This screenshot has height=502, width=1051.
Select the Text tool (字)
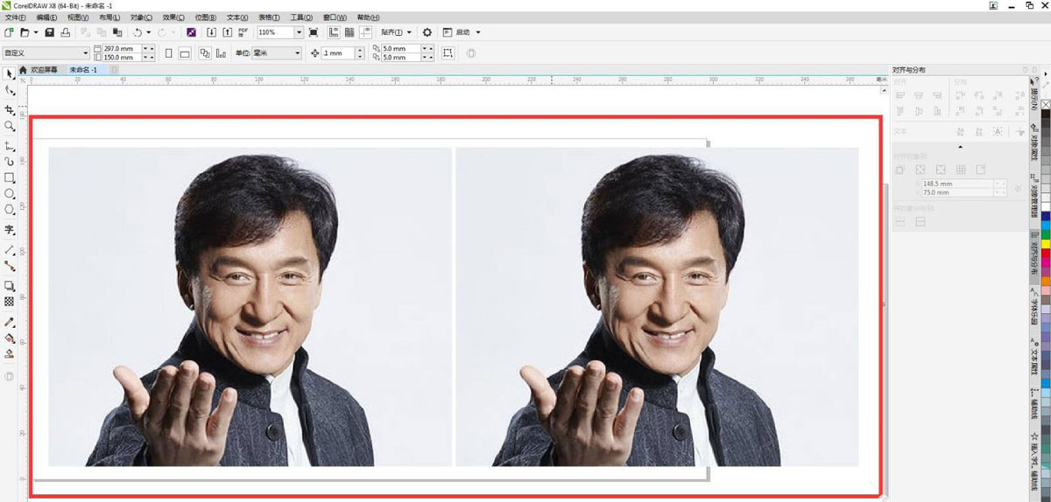pyautogui.click(x=10, y=230)
